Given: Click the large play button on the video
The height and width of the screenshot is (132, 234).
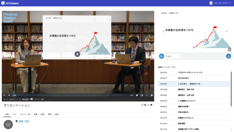Looking at the screenshot, I should coord(77,54).
